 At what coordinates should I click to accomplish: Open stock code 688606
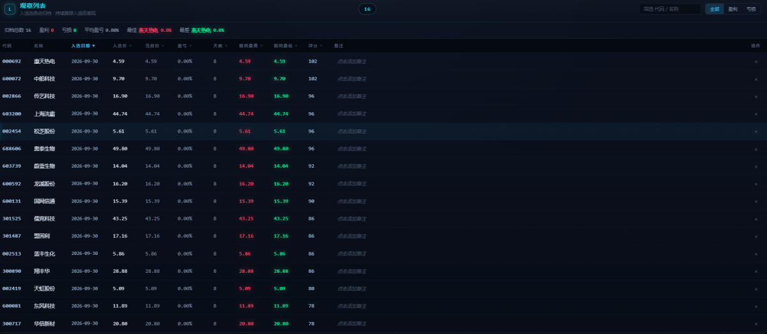12,149
